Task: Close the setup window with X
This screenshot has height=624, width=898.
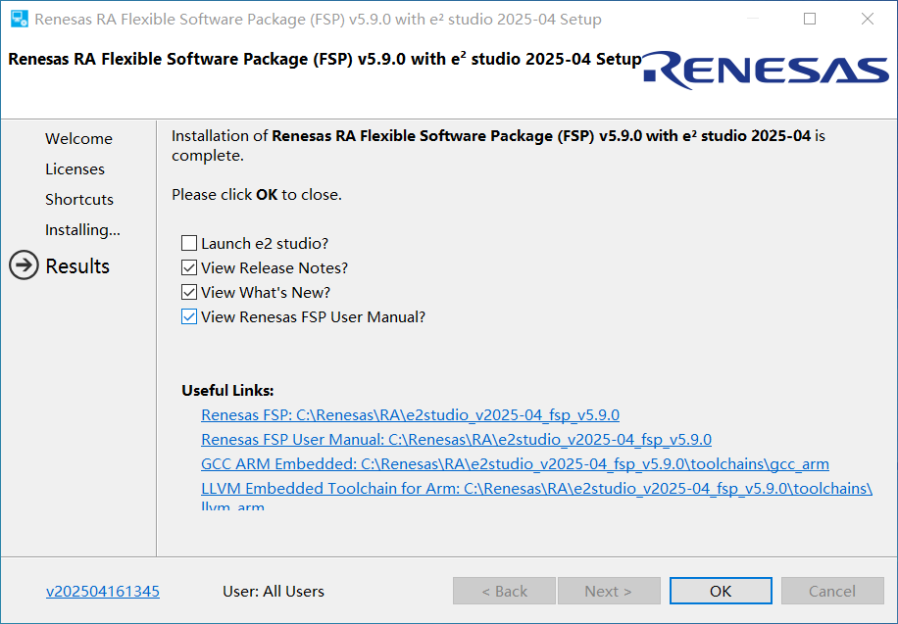Action: click(x=868, y=19)
